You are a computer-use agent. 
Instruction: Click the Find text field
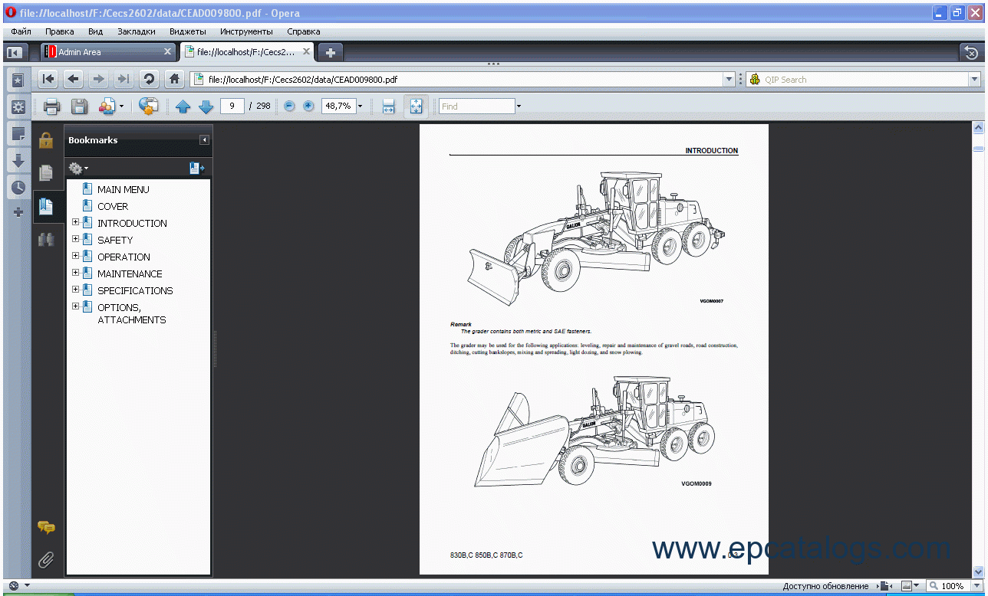coord(476,106)
